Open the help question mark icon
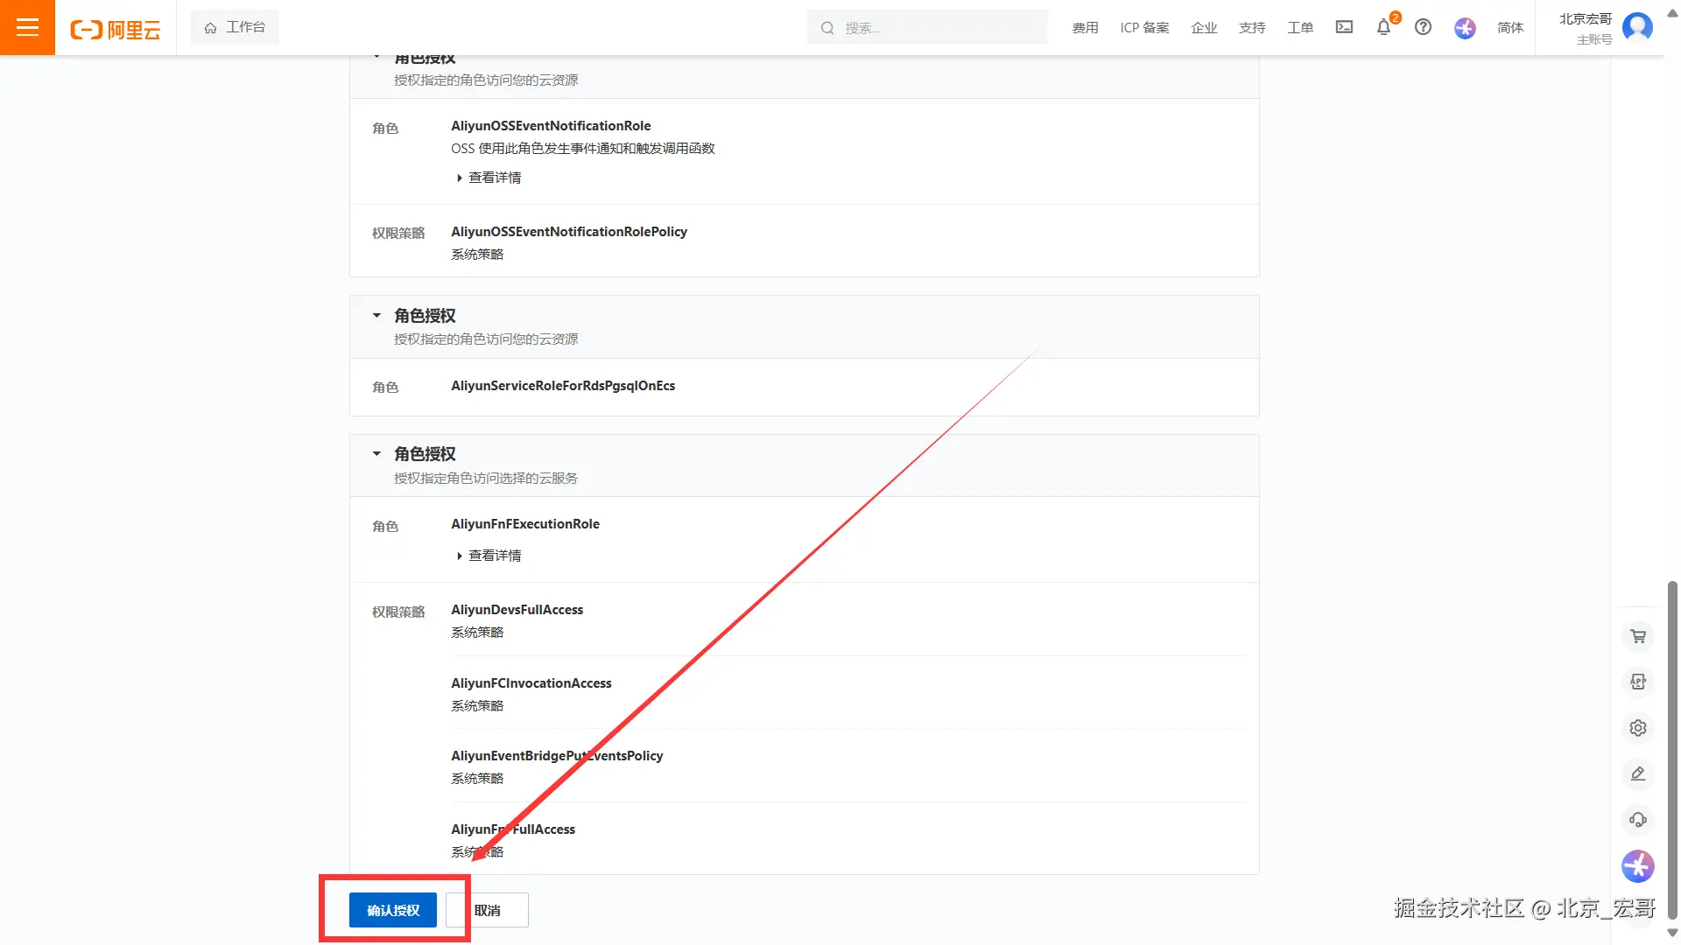 1424,27
